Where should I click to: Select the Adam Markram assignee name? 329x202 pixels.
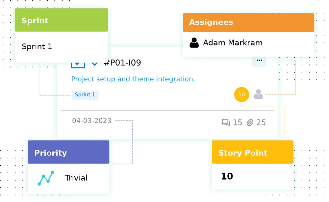tap(233, 43)
